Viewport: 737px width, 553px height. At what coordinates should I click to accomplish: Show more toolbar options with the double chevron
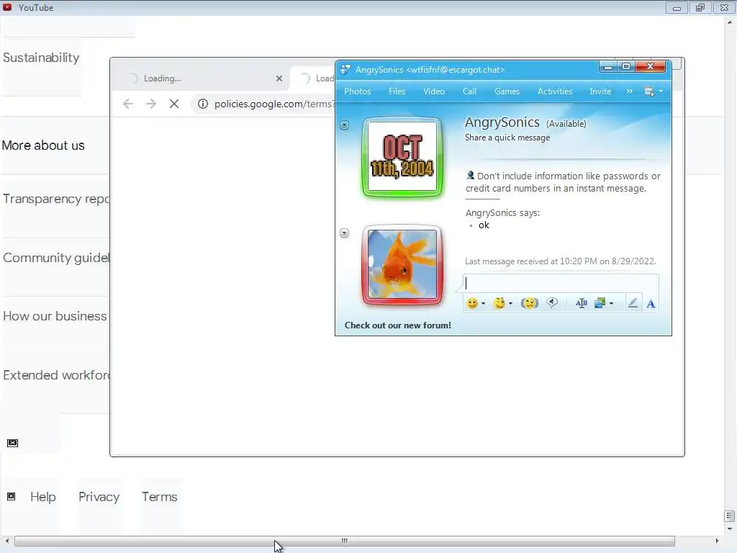[x=629, y=91]
